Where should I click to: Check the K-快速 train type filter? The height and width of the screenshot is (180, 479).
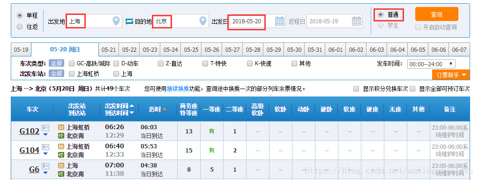250,63
